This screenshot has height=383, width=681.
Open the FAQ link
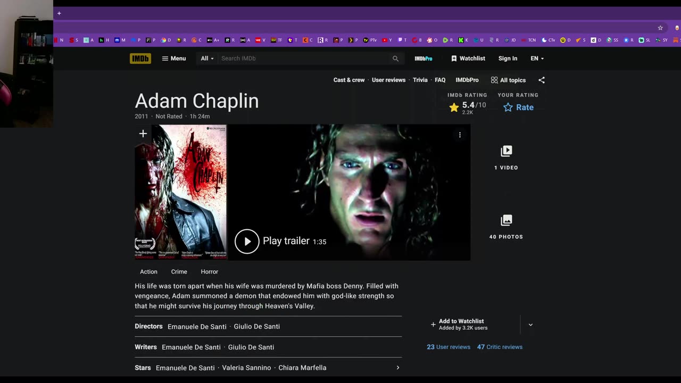tap(440, 80)
